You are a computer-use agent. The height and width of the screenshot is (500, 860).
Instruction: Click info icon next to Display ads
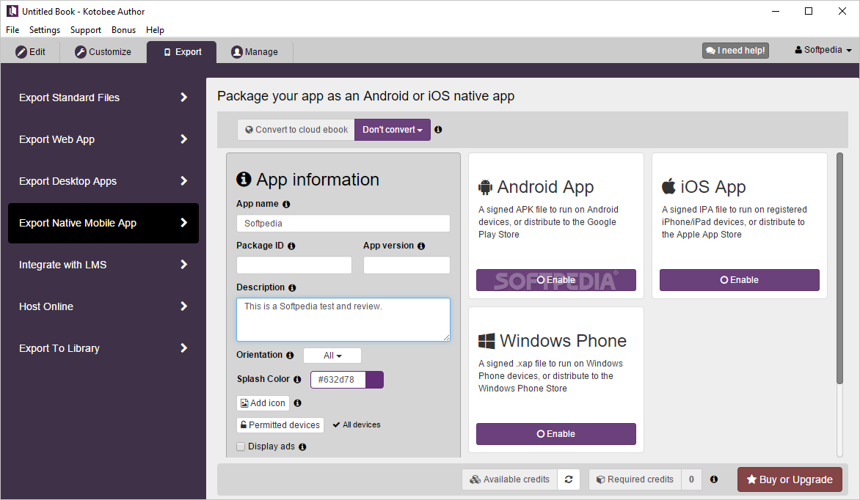coord(302,446)
